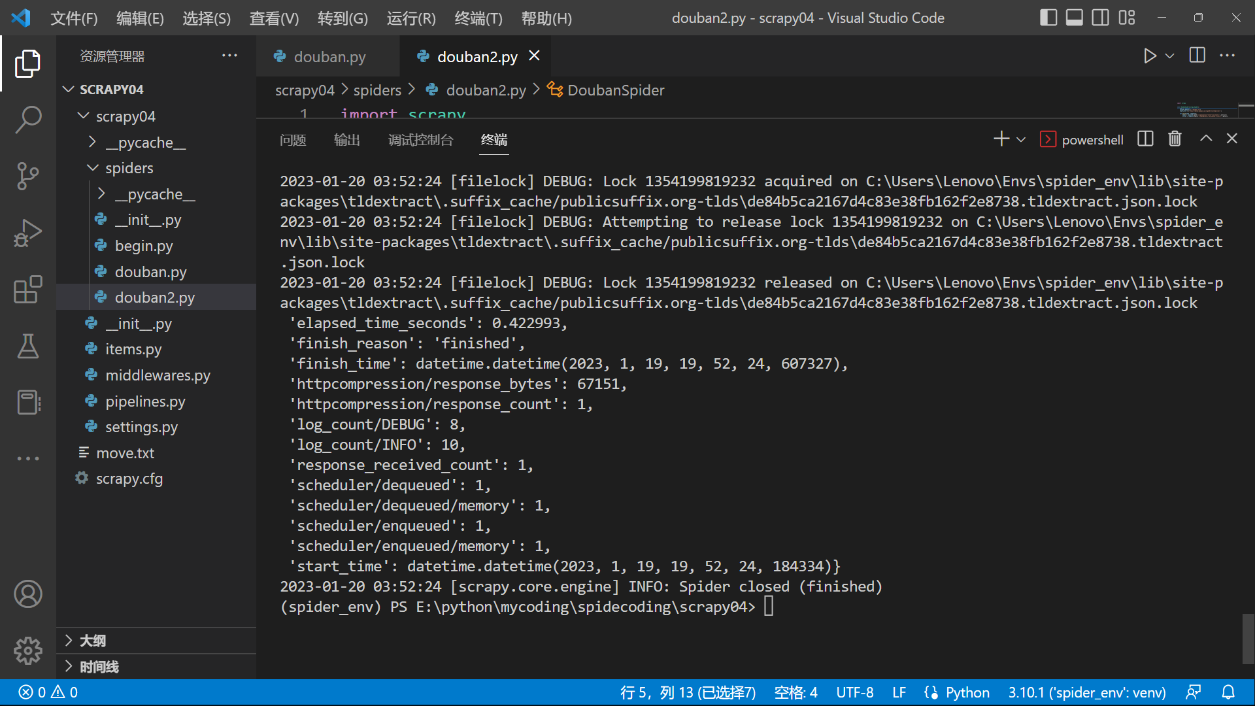Click spiders in the breadcrumb path
The image size is (1255, 706).
tap(377, 90)
